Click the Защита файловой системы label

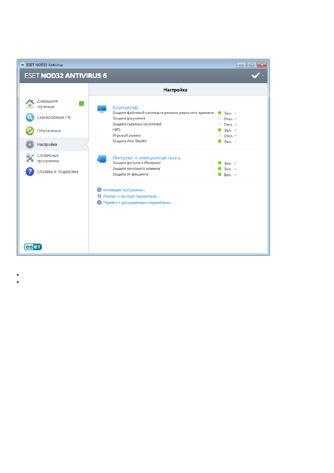pos(163,113)
